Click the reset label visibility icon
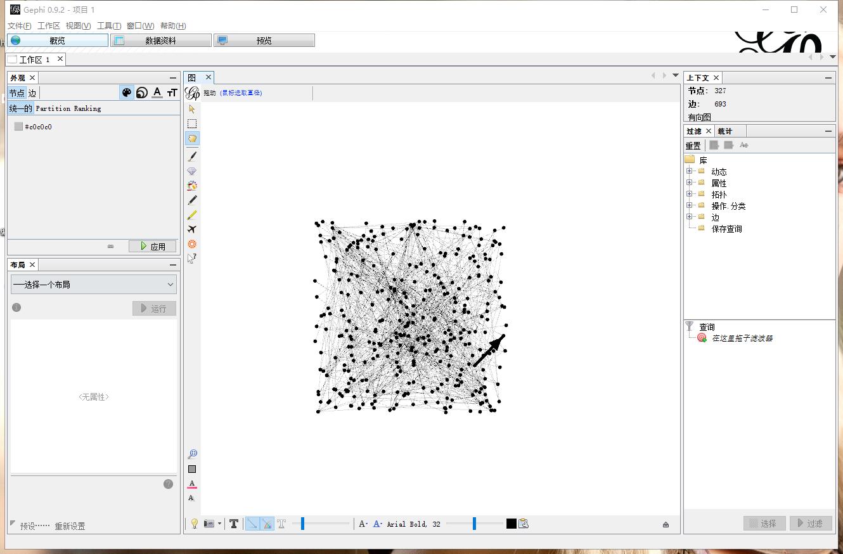The image size is (843, 554). 191,498
